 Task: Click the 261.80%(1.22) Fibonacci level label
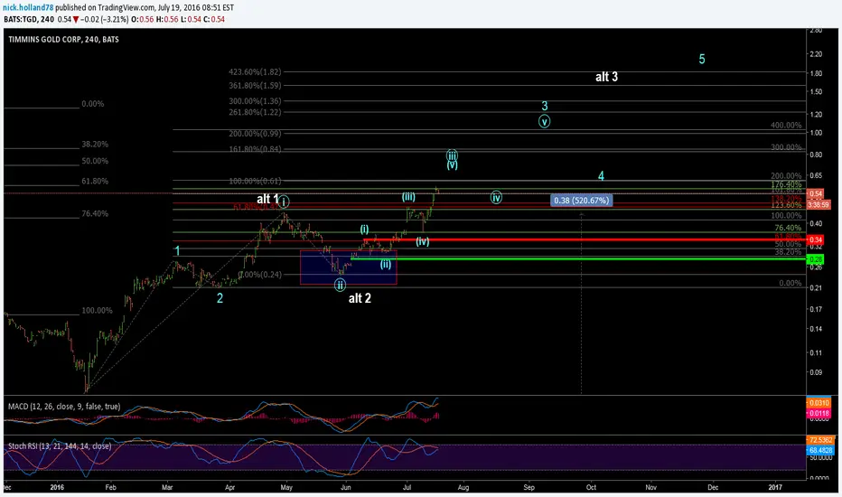(x=255, y=112)
